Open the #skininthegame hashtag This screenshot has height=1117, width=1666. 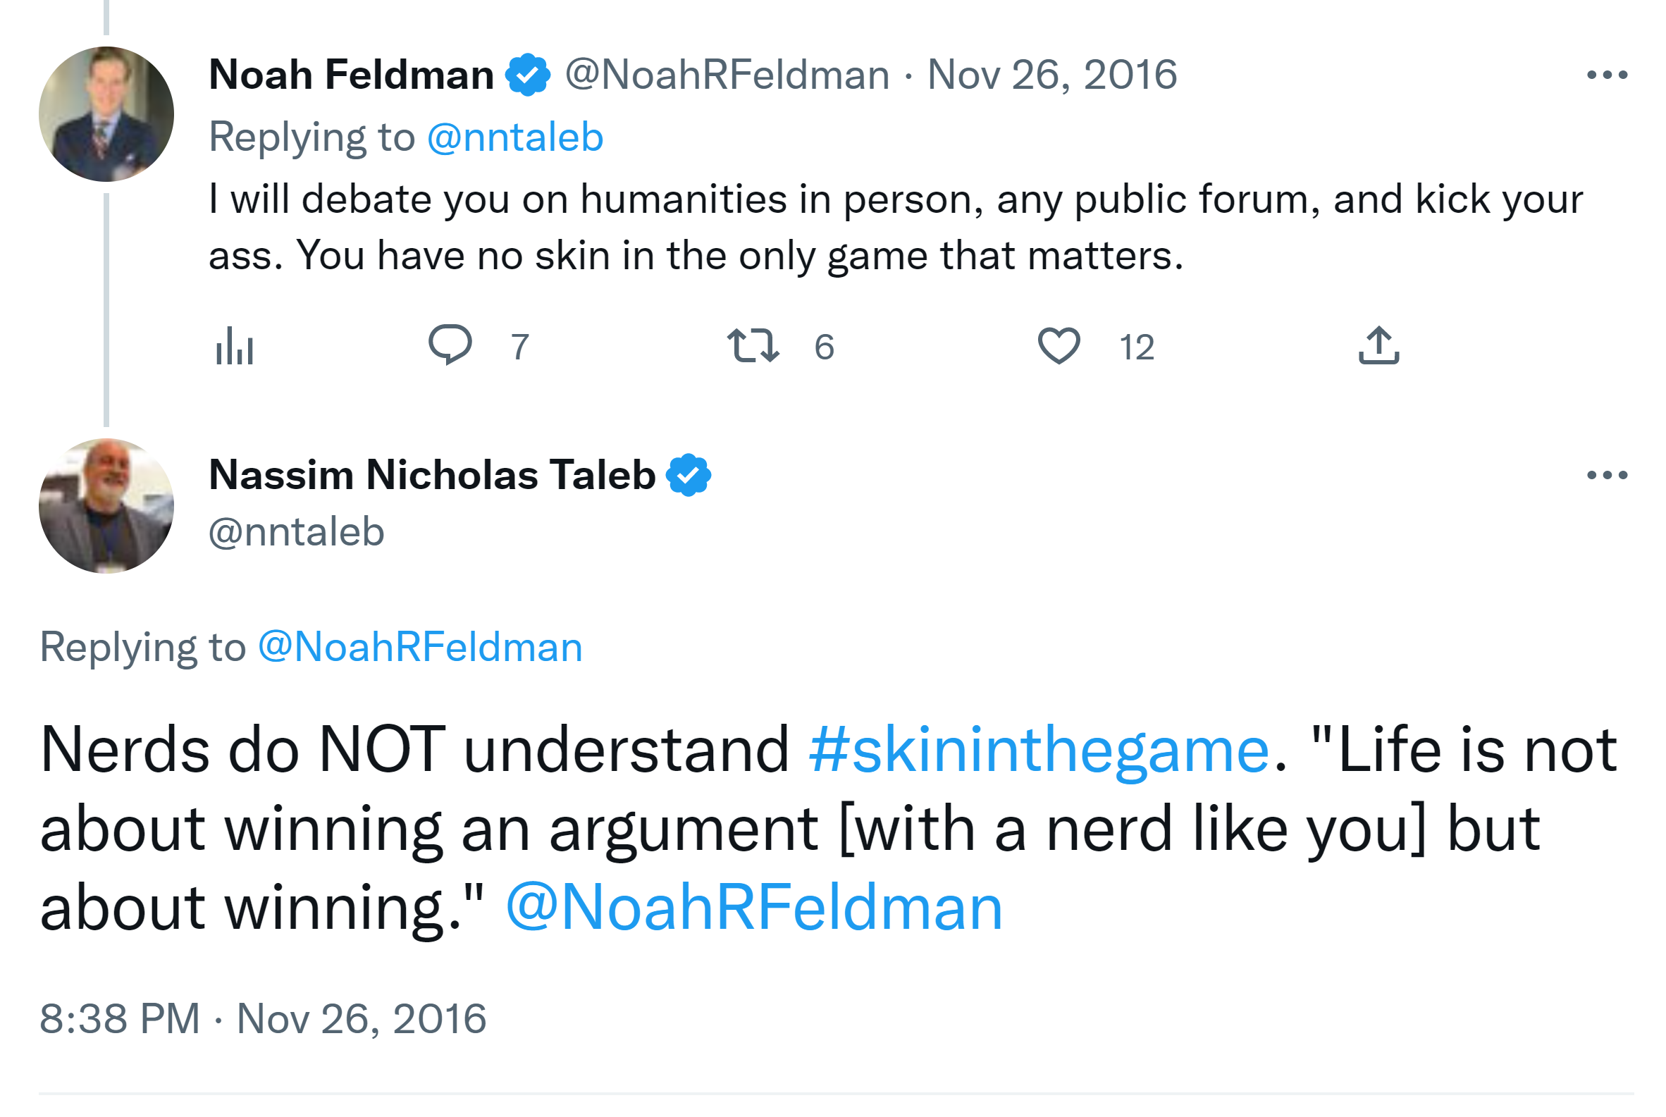1039,750
